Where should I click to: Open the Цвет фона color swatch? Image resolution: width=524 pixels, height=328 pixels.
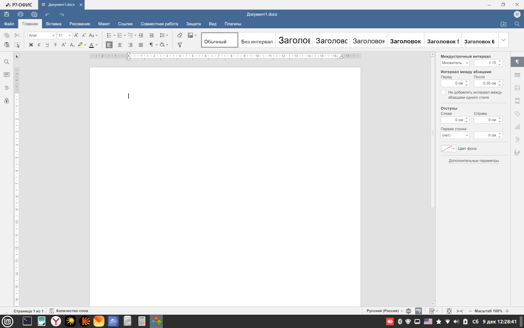(446, 148)
